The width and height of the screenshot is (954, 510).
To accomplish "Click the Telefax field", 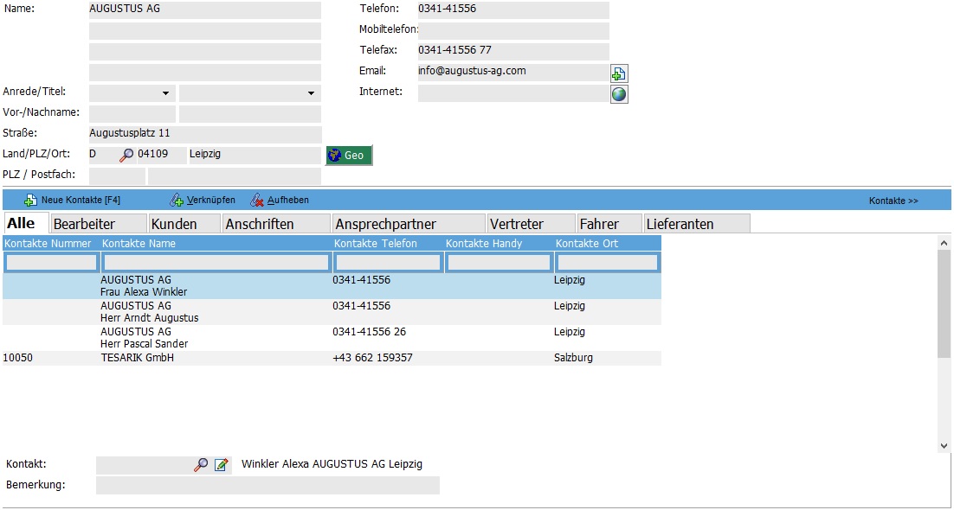I will 513,52.
